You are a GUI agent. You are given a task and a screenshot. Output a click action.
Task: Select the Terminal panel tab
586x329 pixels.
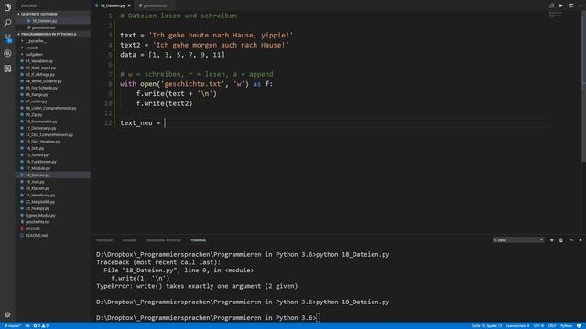(x=198, y=240)
